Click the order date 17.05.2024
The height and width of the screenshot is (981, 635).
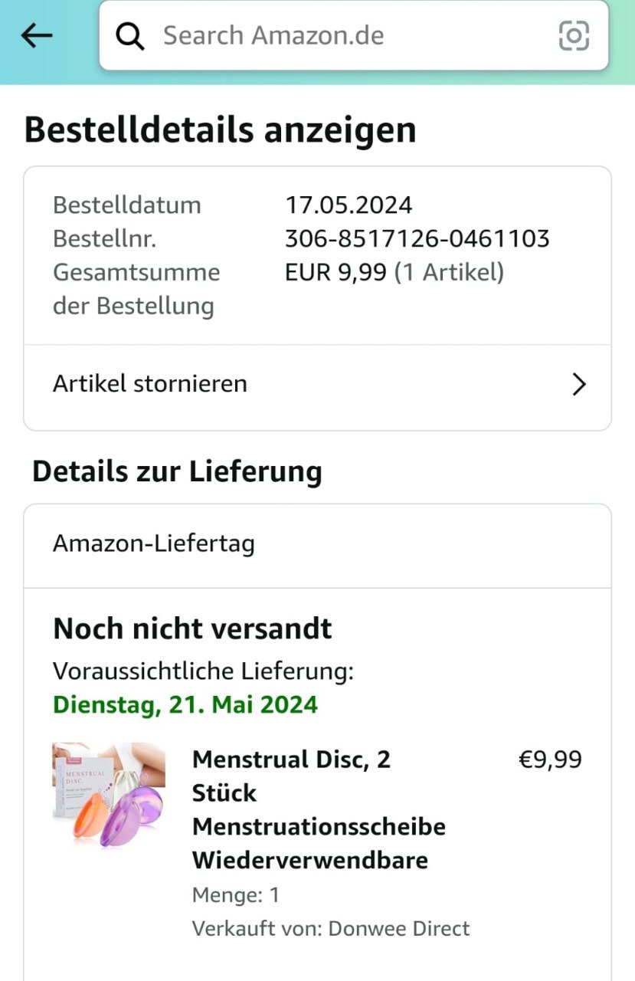(349, 205)
